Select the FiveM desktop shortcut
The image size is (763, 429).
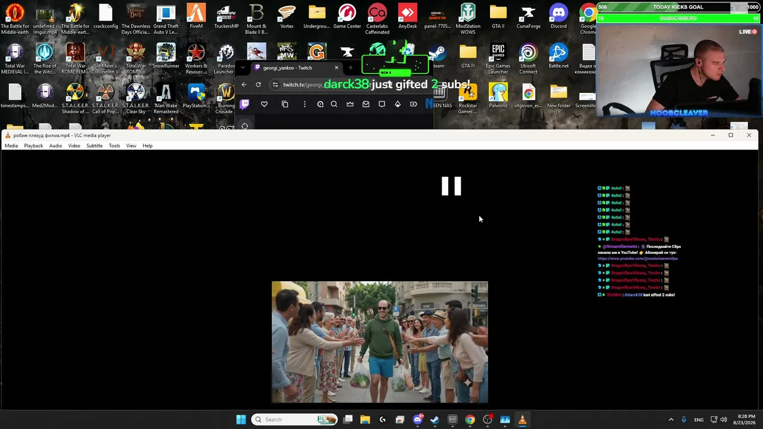[x=196, y=17]
